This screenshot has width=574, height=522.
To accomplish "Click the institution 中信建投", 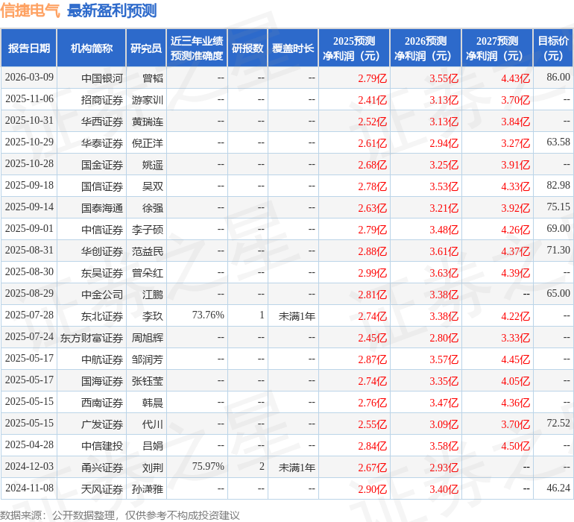I will click(x=102, y=445).
